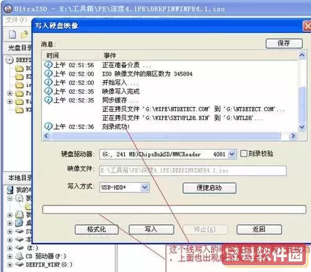
Task: Click info icon of the 02:51:56 row
Action: click(x=48, y=65)
